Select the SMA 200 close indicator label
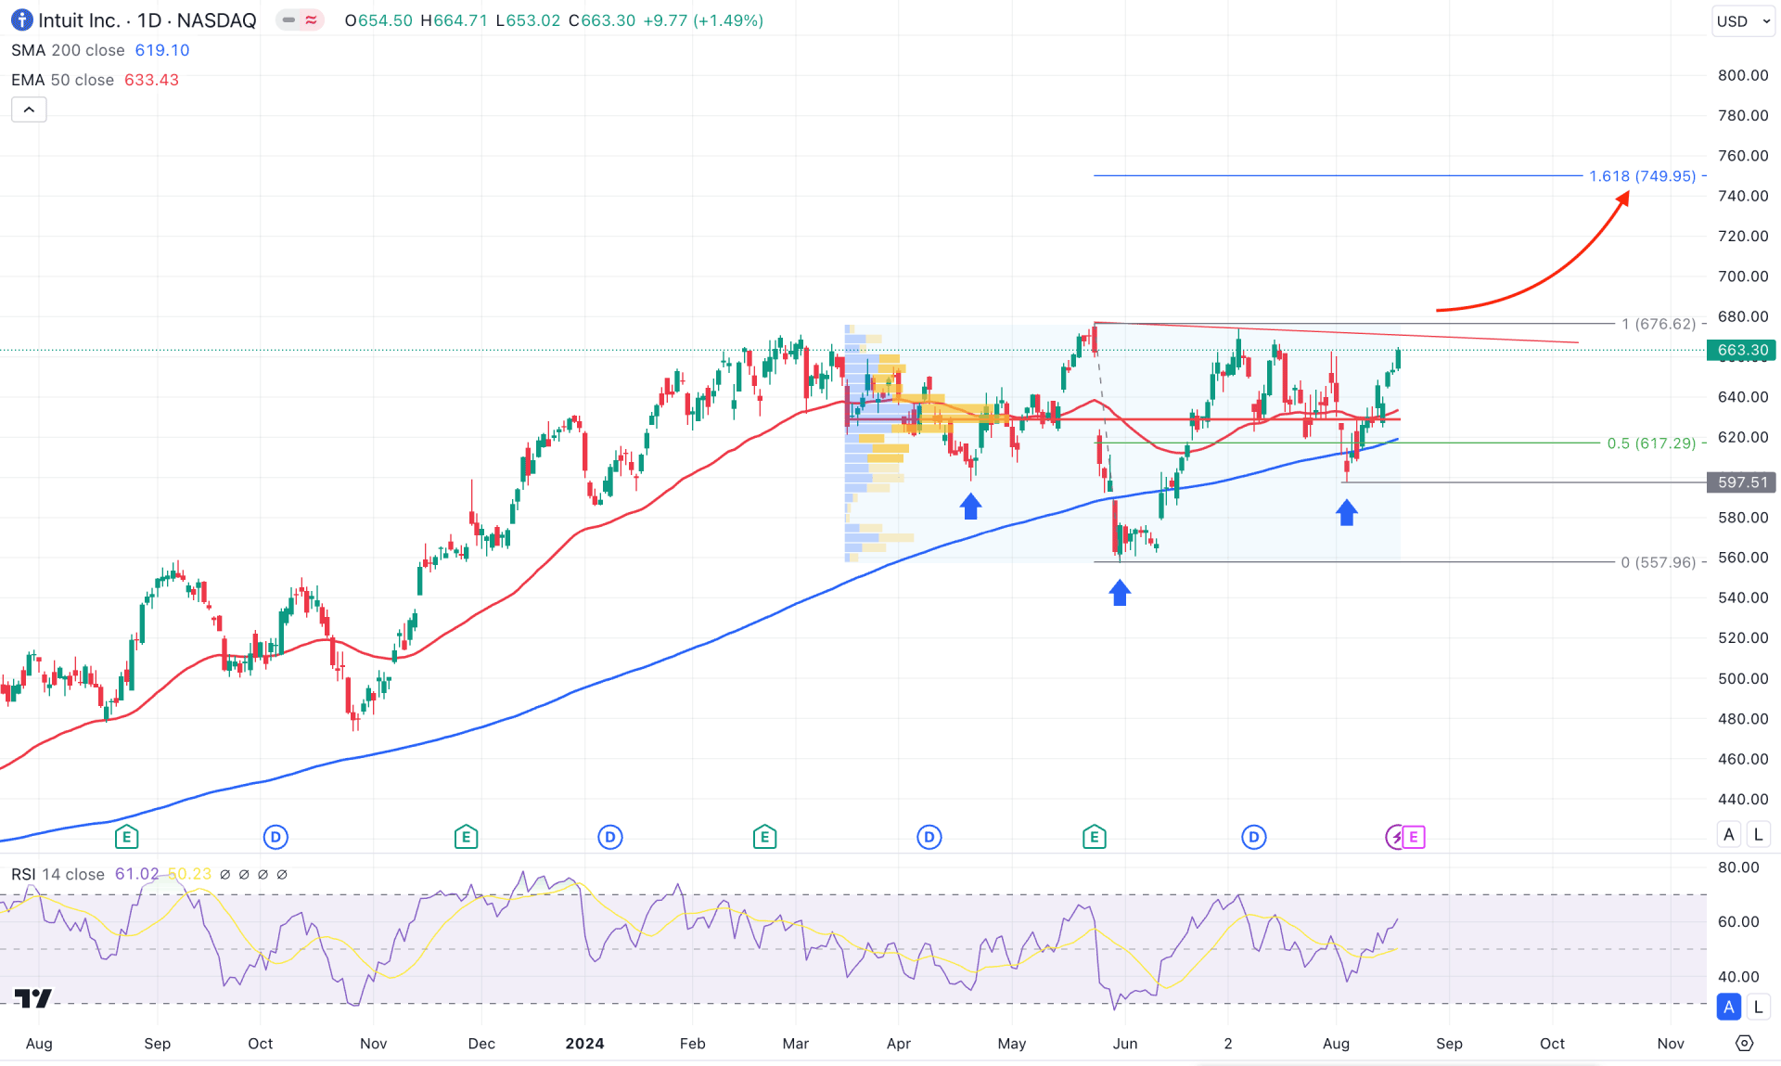The image size is (1781, 1066). pos(68,50)
